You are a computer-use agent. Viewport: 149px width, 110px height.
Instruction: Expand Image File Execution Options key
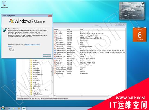29,90
